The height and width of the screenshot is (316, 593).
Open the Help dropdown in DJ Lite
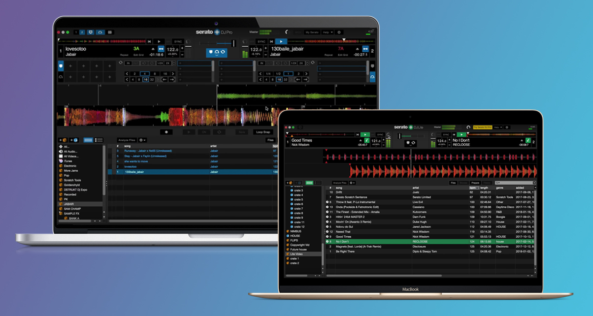[496, 127]
